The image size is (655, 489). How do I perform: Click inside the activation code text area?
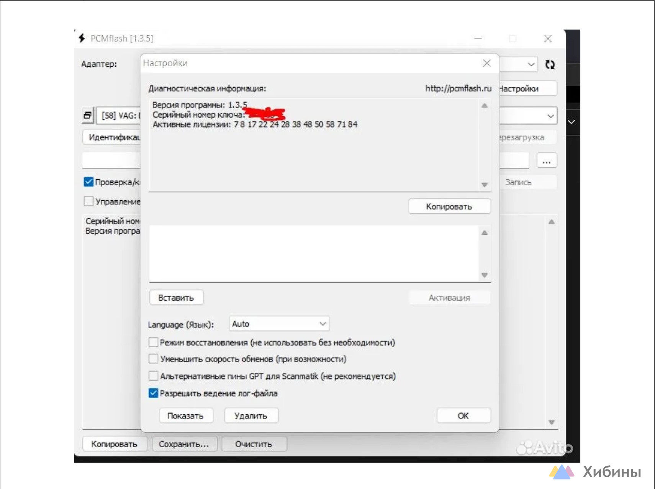[x=314, y=253]
